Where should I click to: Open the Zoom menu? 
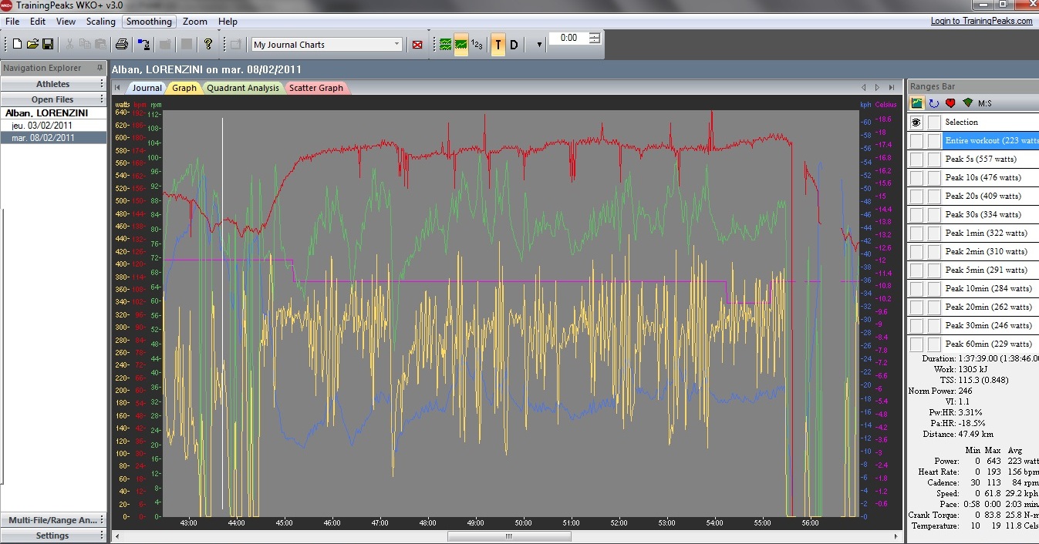(195, 22)
